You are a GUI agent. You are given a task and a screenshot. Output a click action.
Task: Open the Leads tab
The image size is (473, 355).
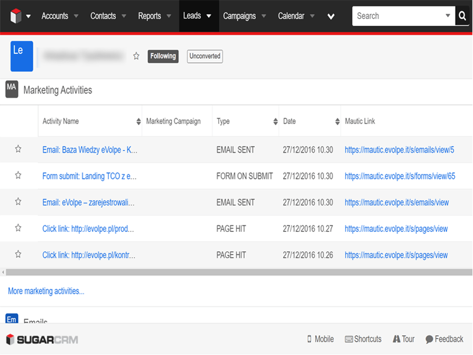click(192, 16)
